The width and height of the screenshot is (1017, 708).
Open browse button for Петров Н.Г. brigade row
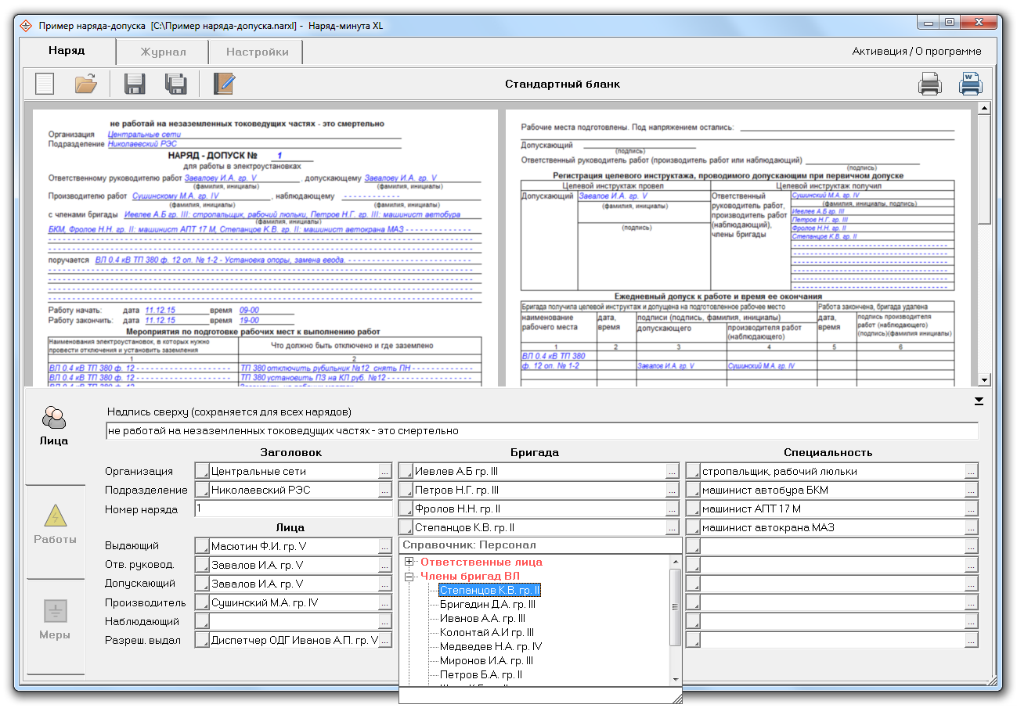(672, 491)
